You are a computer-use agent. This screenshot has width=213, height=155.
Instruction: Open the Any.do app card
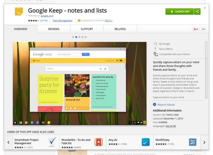(x=130, y=142)
